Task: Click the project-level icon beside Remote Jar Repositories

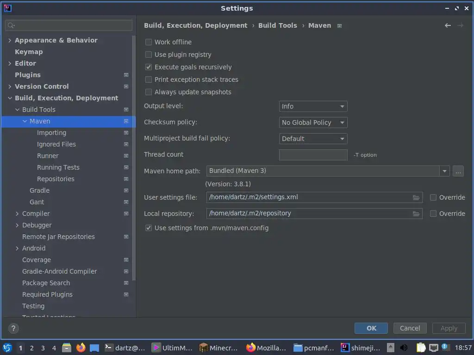Action: tap(126, 237)
